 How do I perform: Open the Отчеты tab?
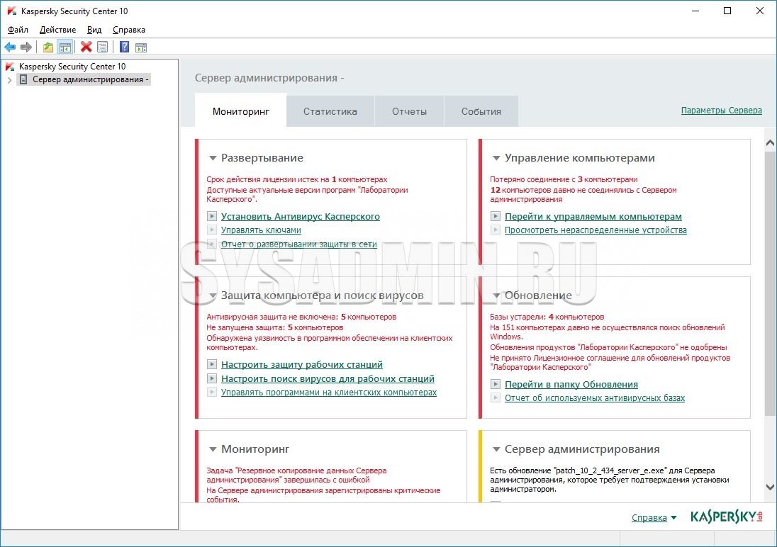[x=409, y=111]
